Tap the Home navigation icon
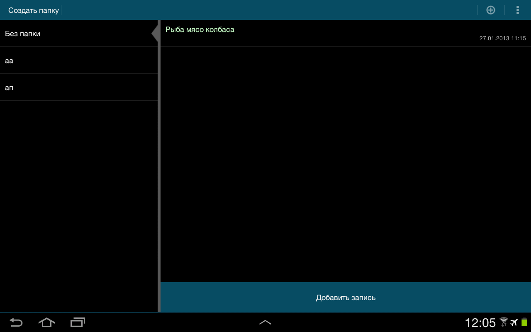 click(46, 322)
